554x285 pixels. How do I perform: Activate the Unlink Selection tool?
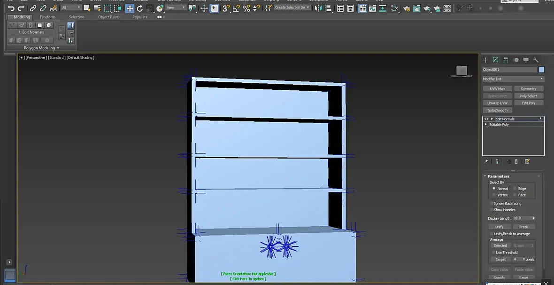(x=43, y=8)
